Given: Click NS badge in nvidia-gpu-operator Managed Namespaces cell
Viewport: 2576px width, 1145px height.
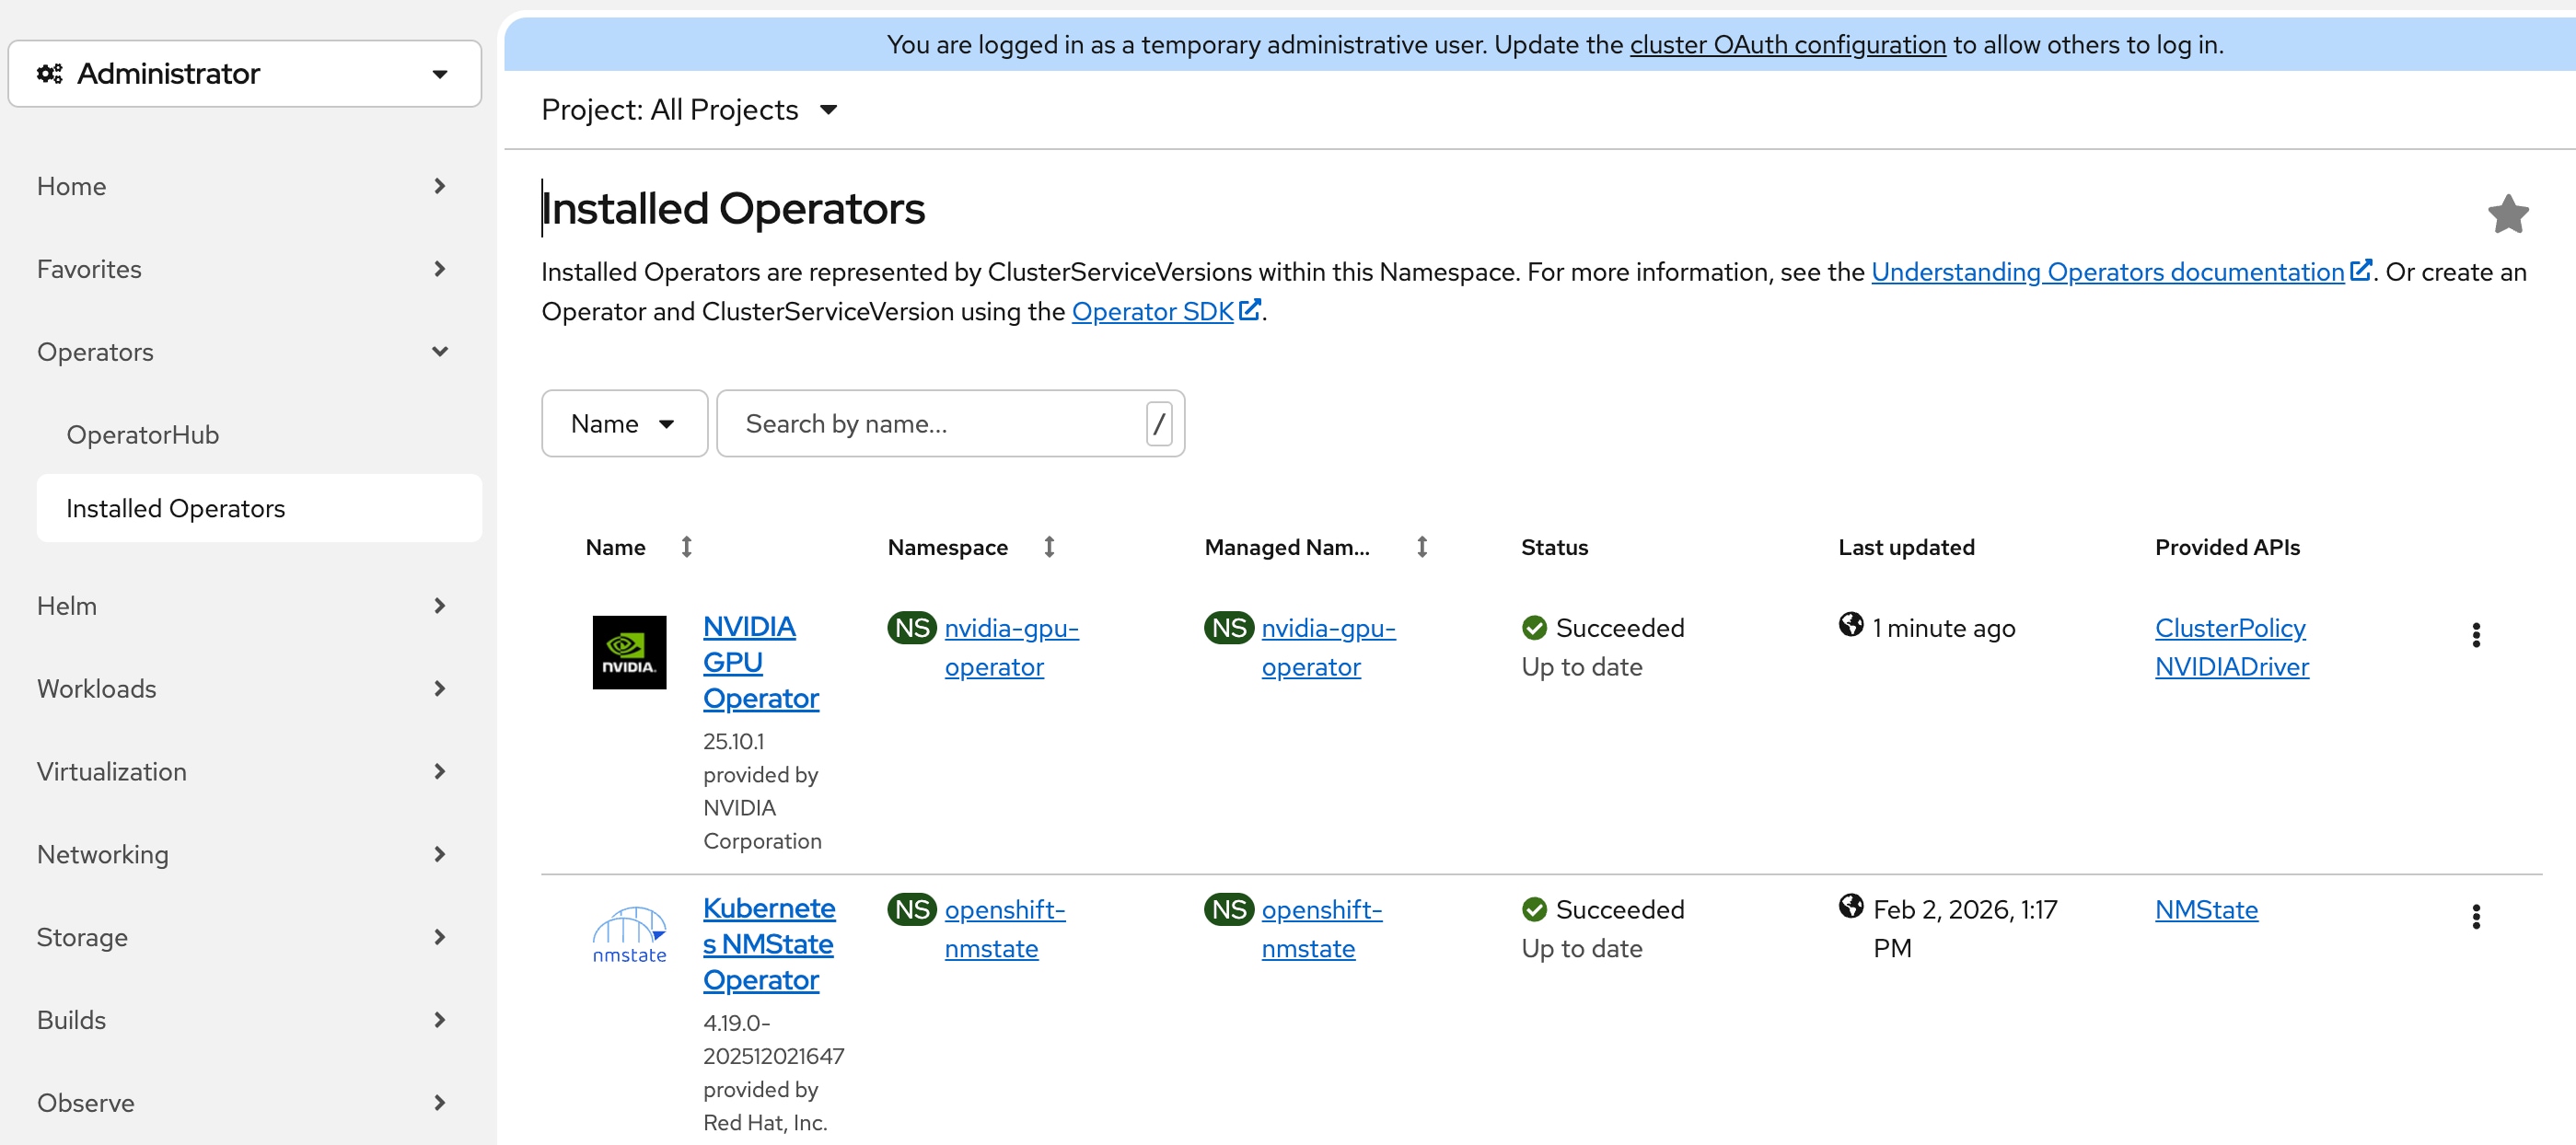Looking at the screenshot, I should [x=1229, y=628].
